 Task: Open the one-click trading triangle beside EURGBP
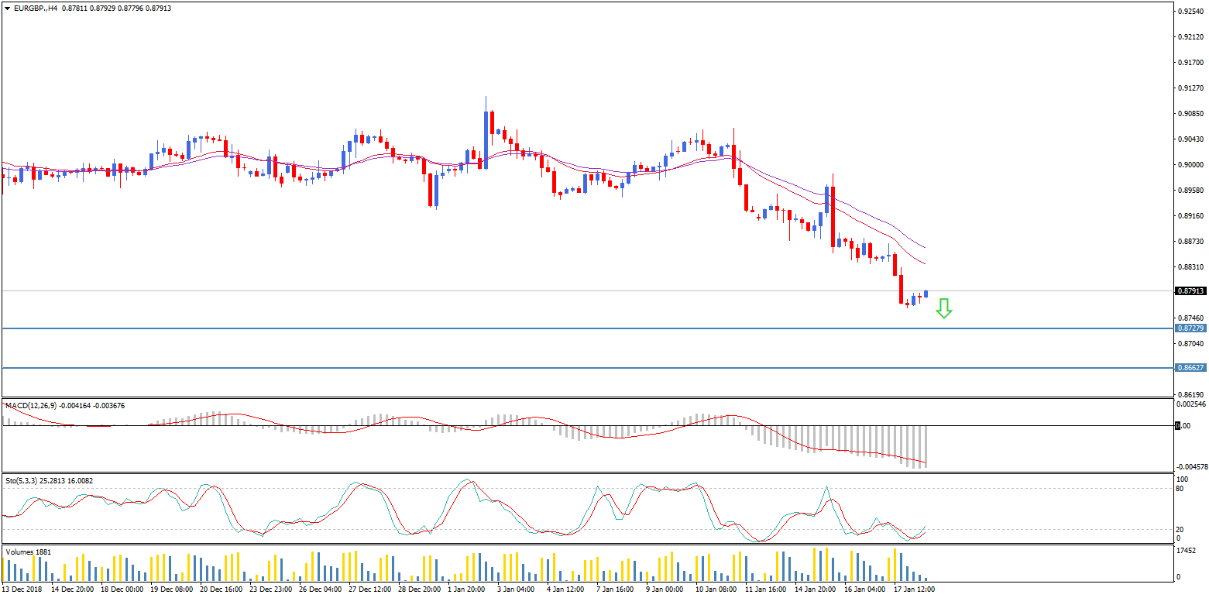point(7,8)
